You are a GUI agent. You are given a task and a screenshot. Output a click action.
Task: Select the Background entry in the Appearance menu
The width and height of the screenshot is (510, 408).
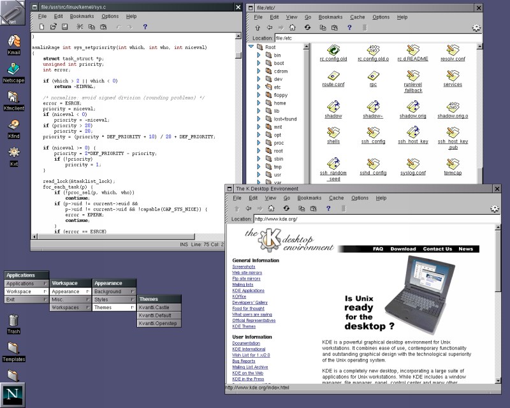[x=114, y=291]
